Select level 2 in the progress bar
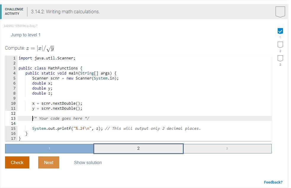 [138, 148]
